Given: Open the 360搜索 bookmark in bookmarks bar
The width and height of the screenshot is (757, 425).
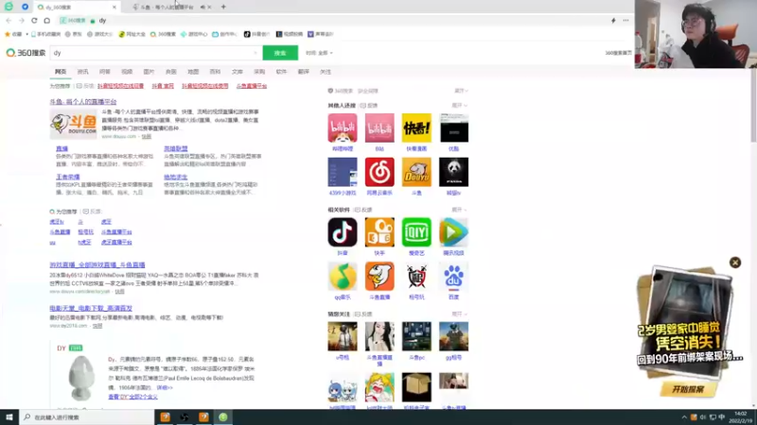Looking at the screenshot, I should (163, 34).
